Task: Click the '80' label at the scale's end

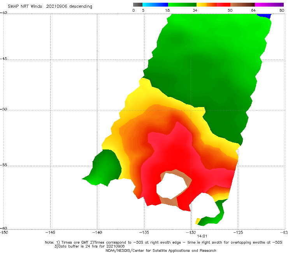Action: pyautogui.click(x=282, y=11)
